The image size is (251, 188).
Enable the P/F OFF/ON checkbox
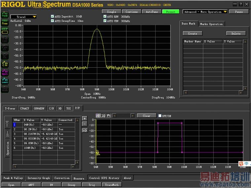pyautogui.click(x=160, y=116)
